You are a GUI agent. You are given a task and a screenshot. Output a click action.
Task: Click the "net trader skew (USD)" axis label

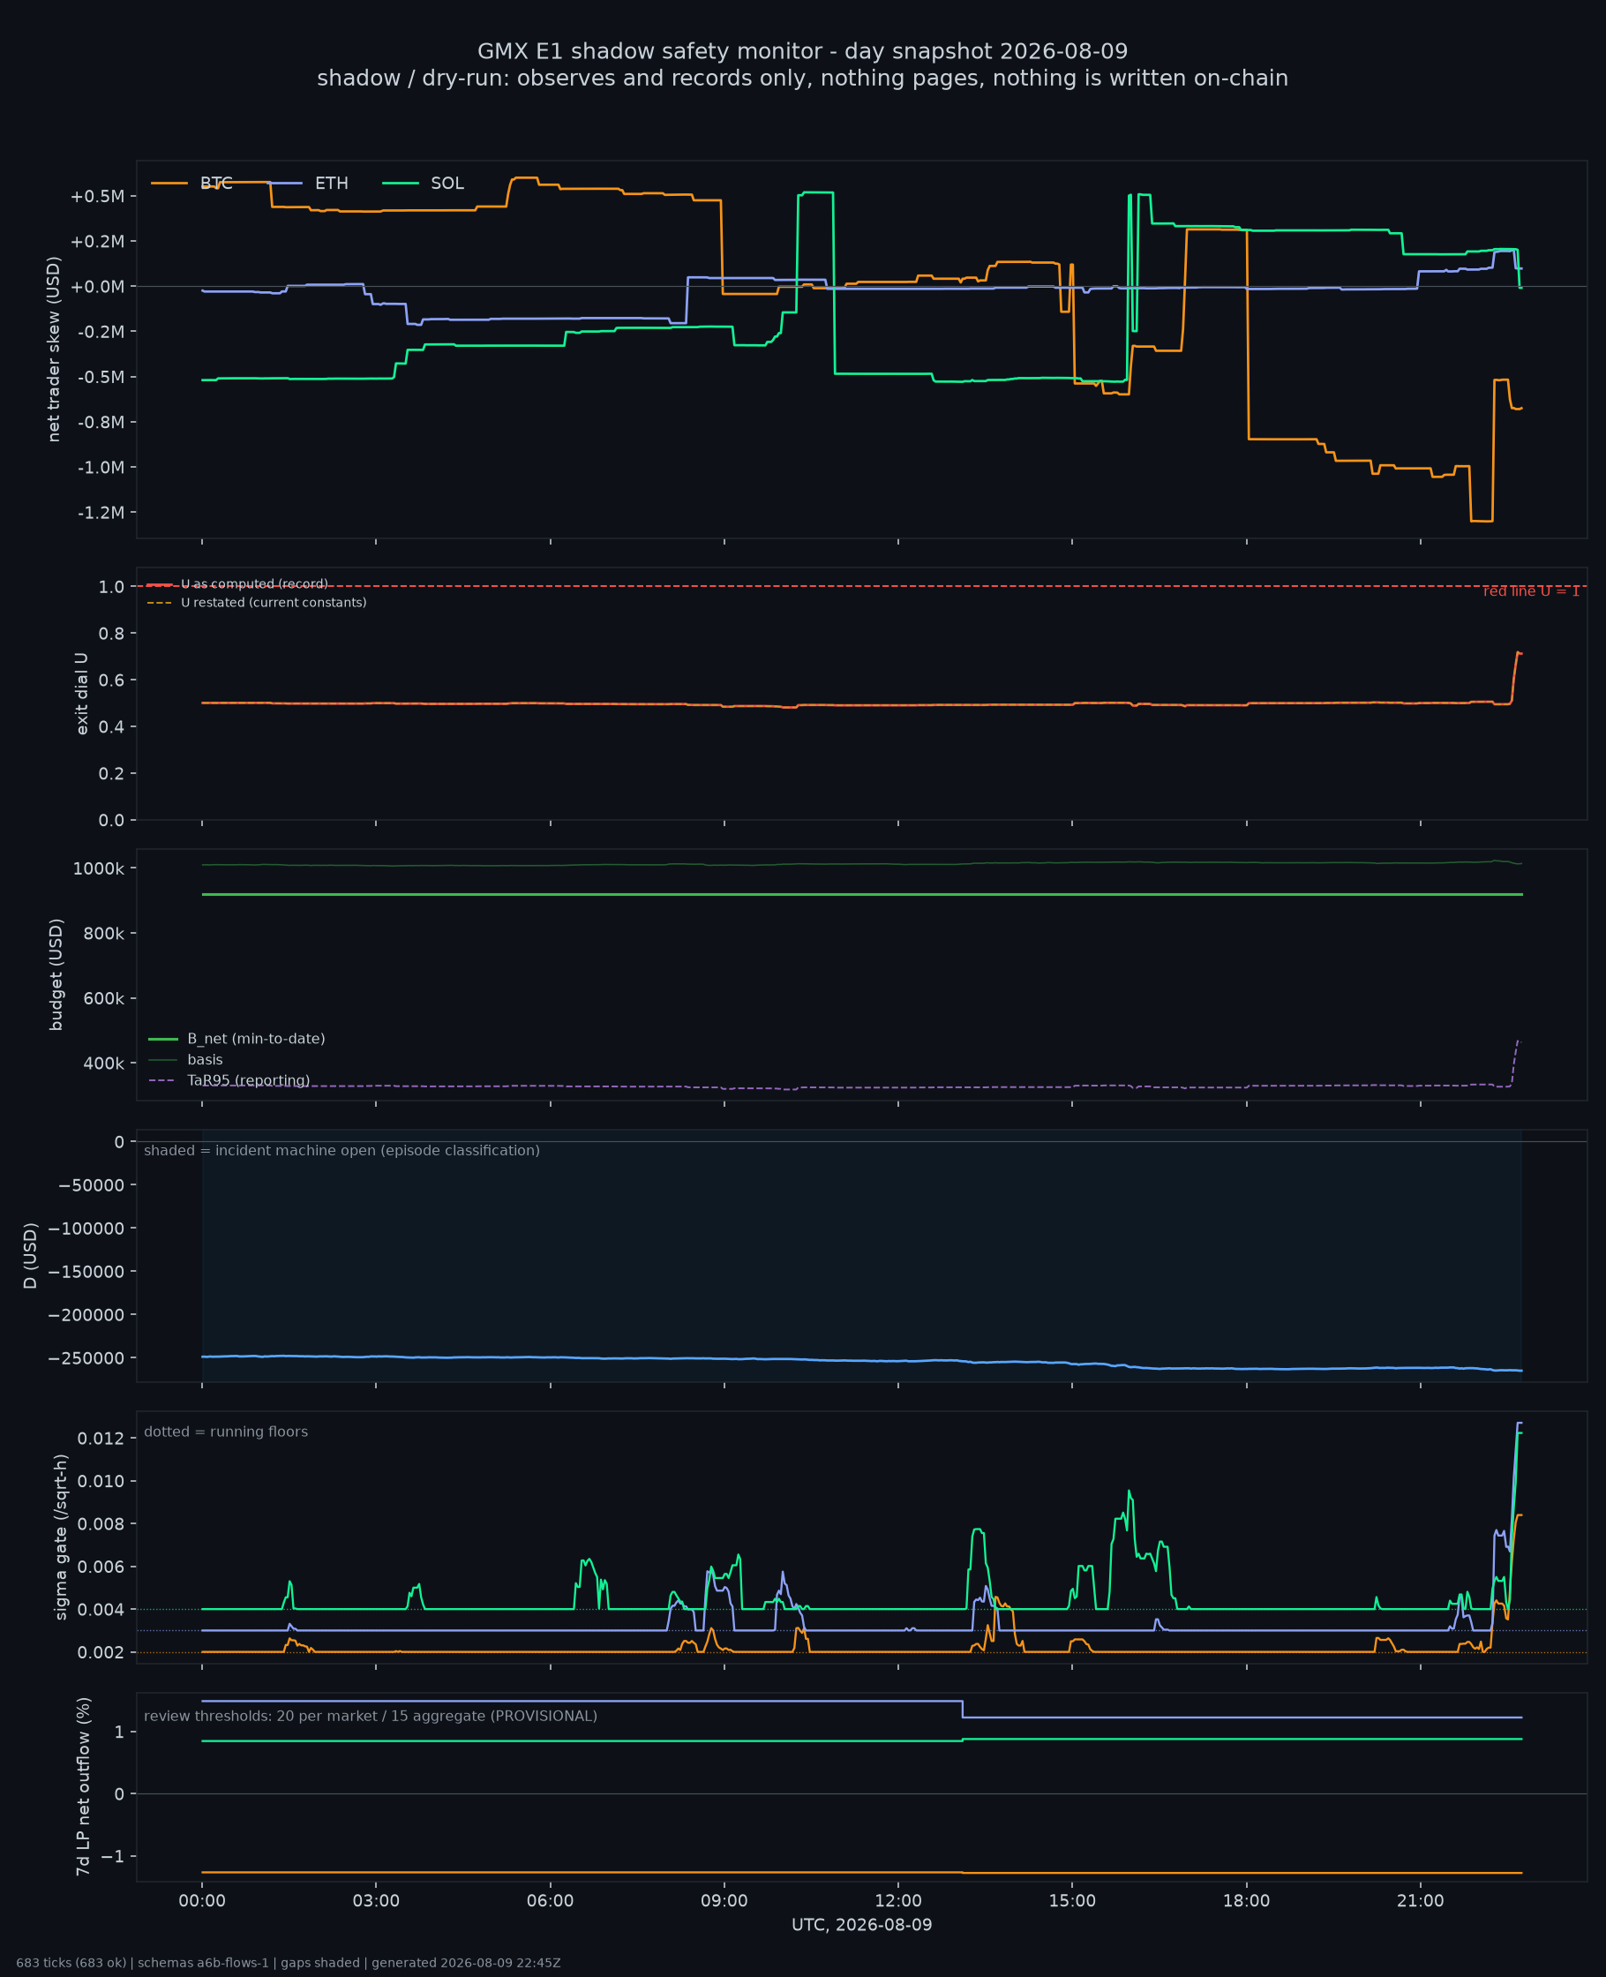(54, 349)
